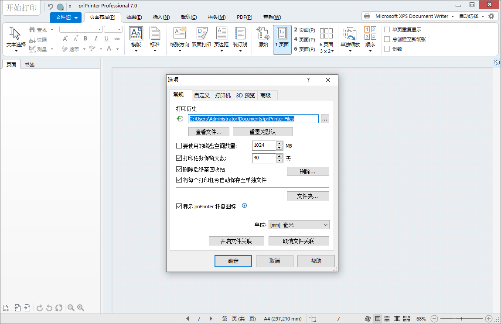This screenshot has height=324, width=501.
Task: Disable the 显示 priPrinter 托盘图标 checkbox
Action: click(x=179, y=207)
